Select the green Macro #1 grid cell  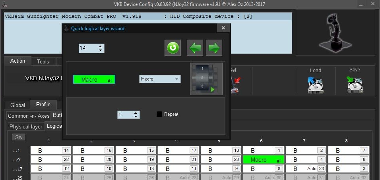tap(264, 160)
